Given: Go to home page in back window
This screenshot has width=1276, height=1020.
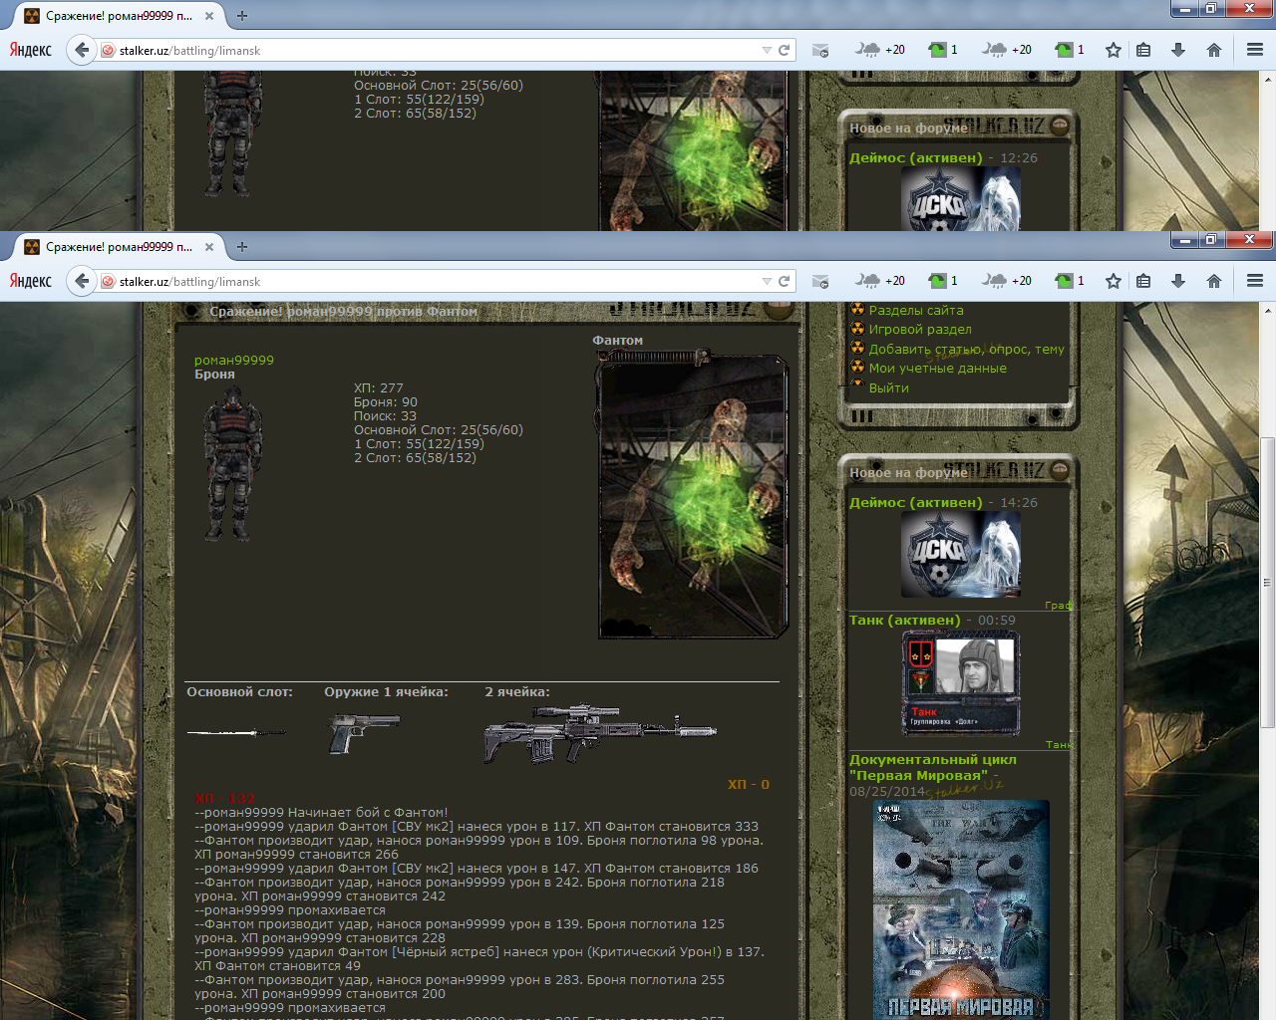Looking at the screenshot, I should pyautogui.click(x=1214, y=50).
